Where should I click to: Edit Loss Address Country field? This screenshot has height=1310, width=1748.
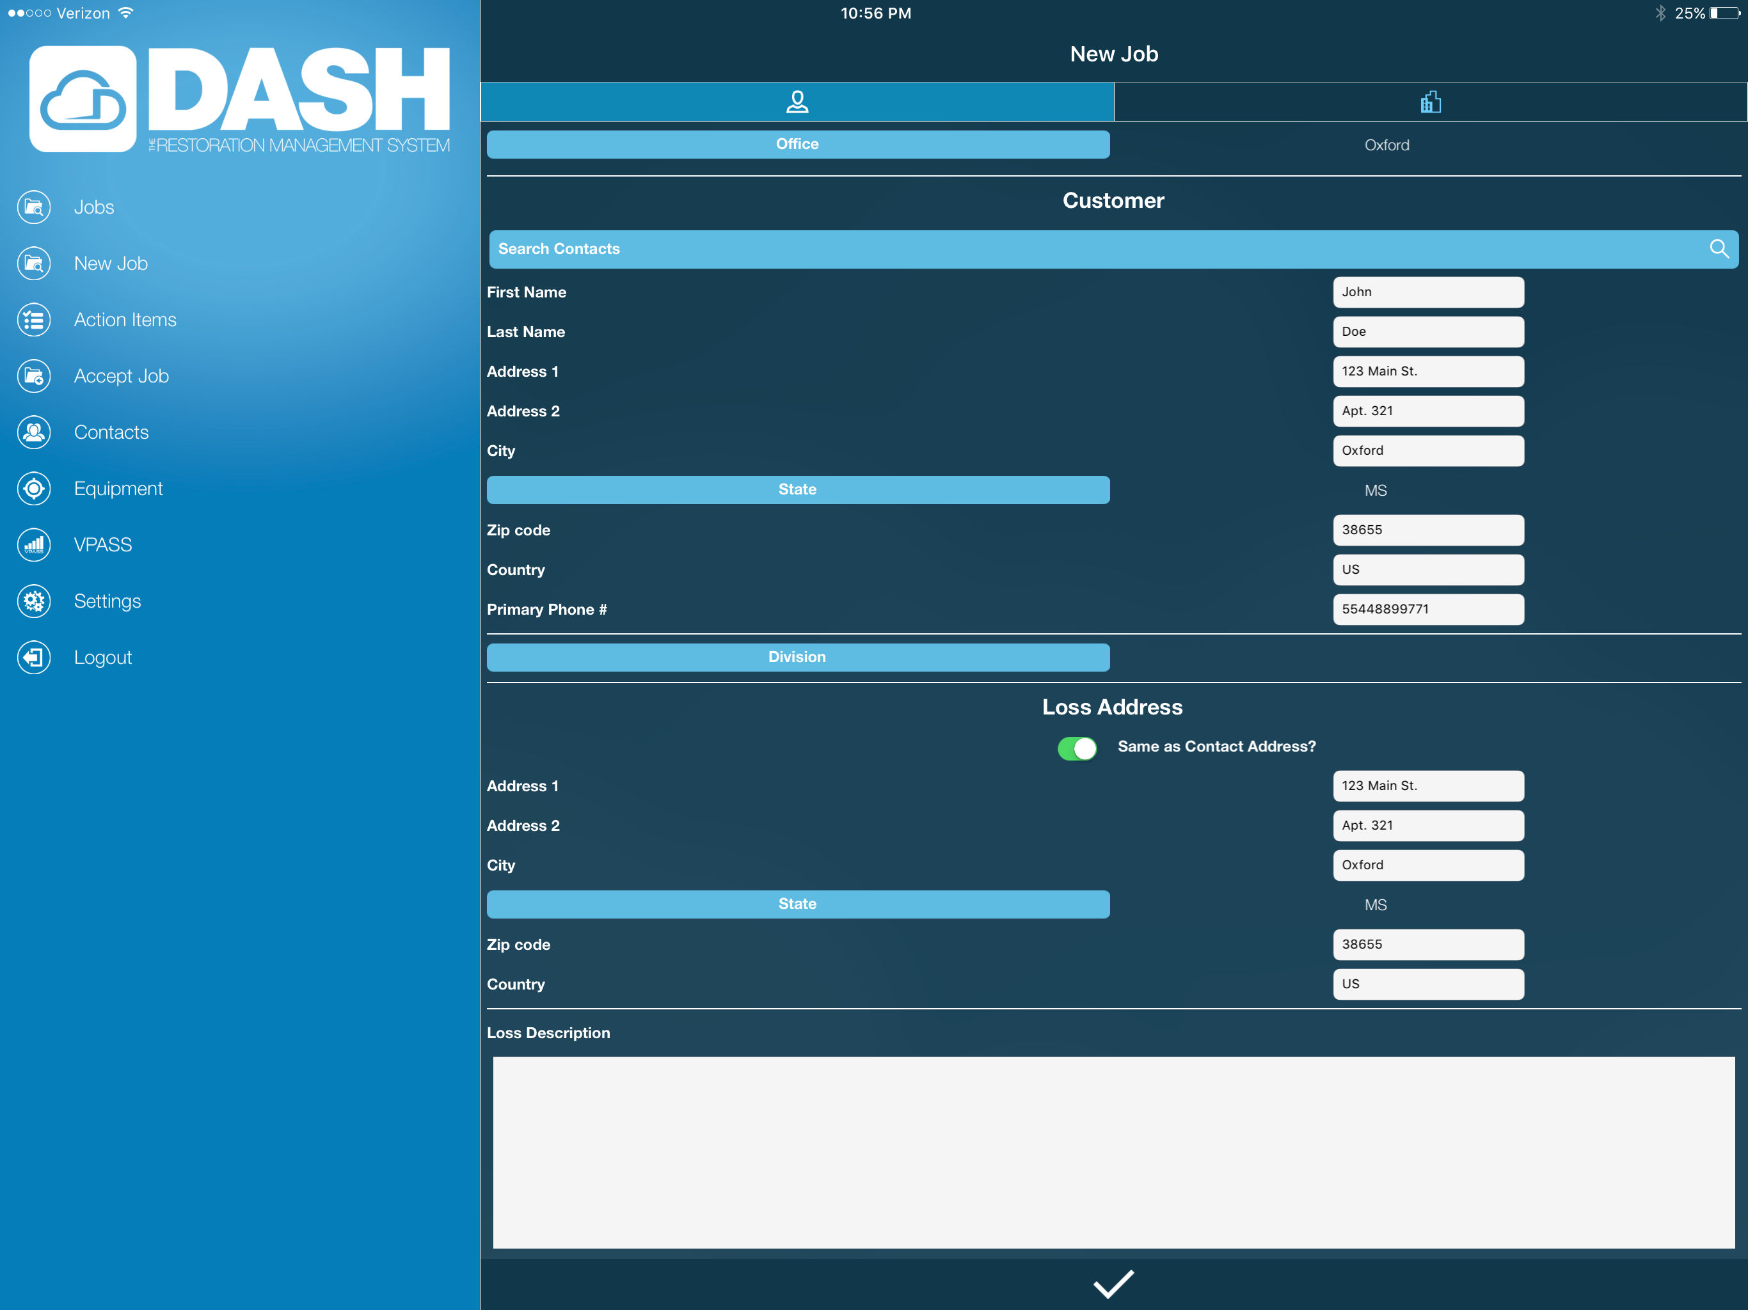tap(1428, 984)
